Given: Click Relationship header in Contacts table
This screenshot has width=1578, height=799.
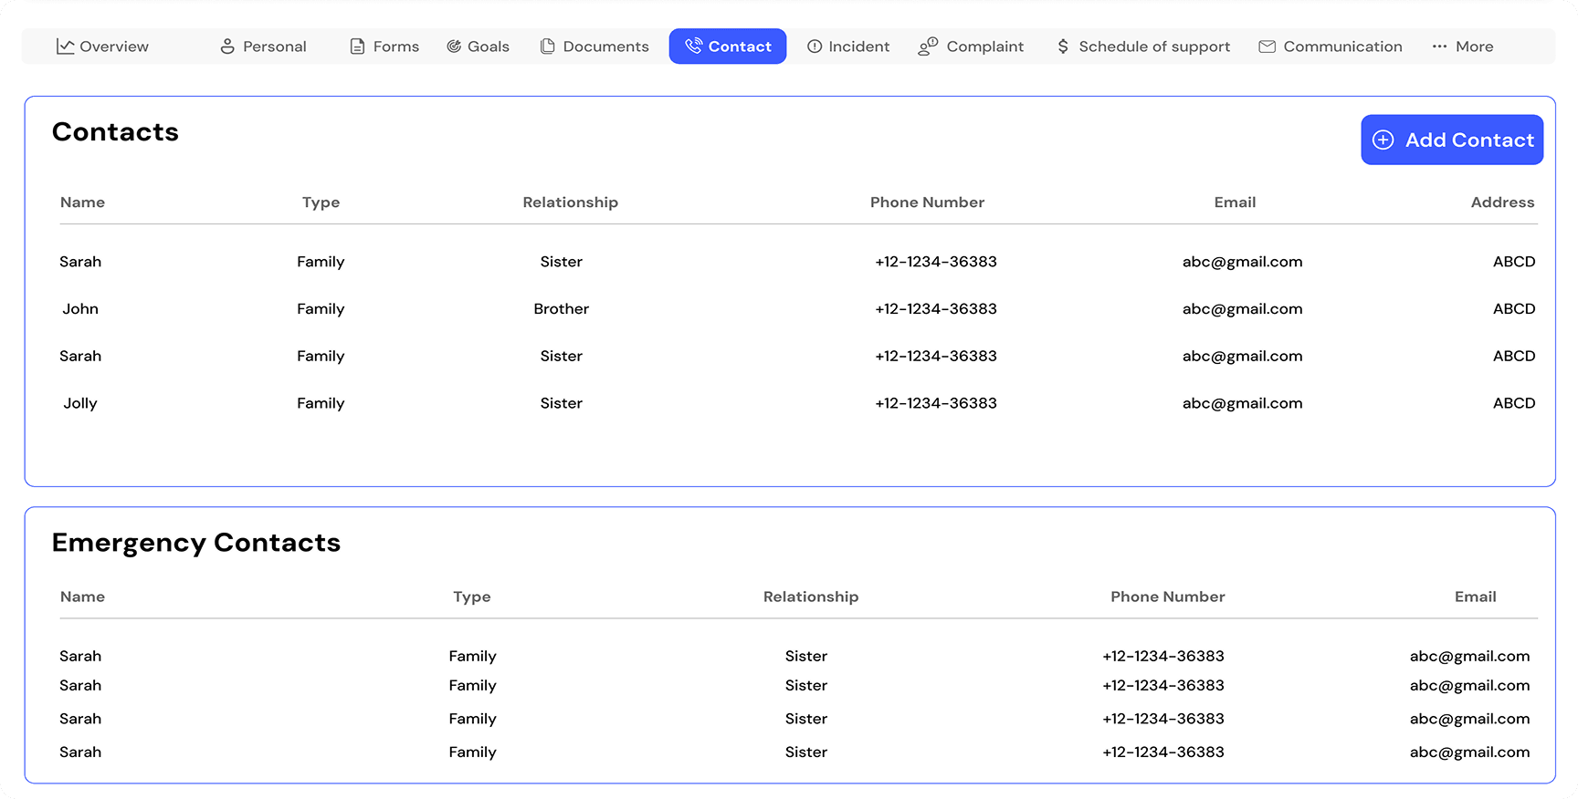Looking at the screenshot, I should coord(571,202).
